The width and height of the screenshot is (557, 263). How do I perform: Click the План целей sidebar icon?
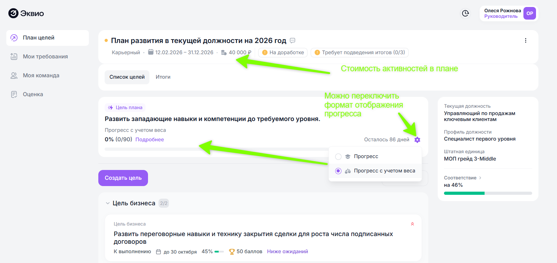tap(14, 38)
